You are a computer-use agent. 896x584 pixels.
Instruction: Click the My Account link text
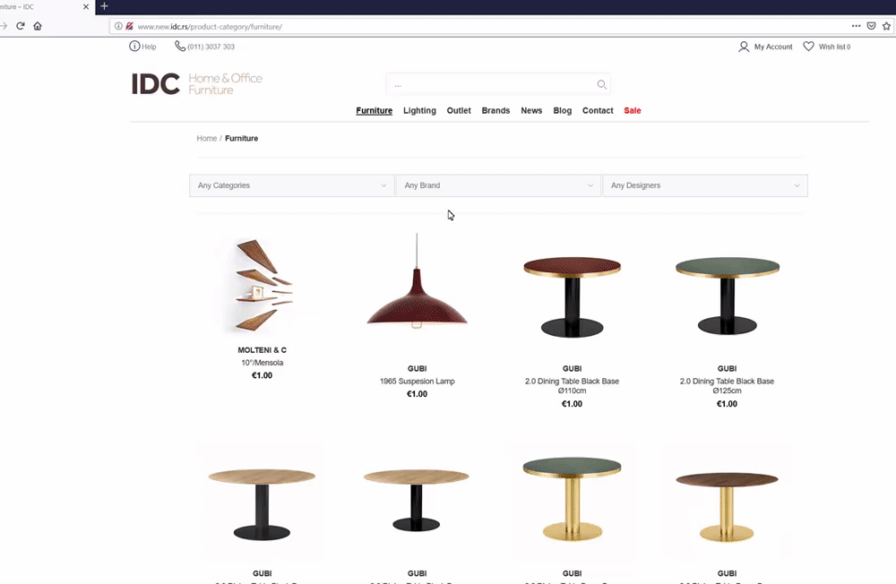[x=773, y=47]
